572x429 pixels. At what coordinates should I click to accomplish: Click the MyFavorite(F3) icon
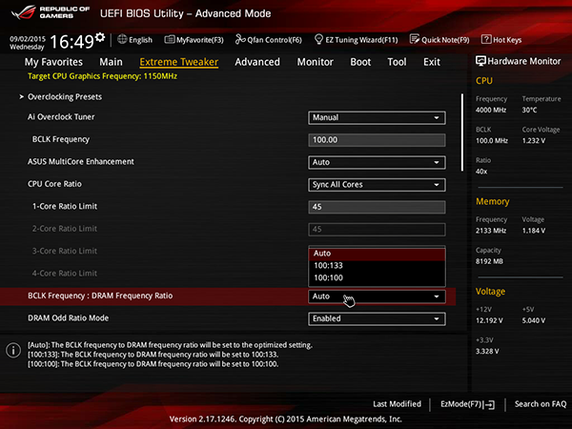click(x=170, y=39)
